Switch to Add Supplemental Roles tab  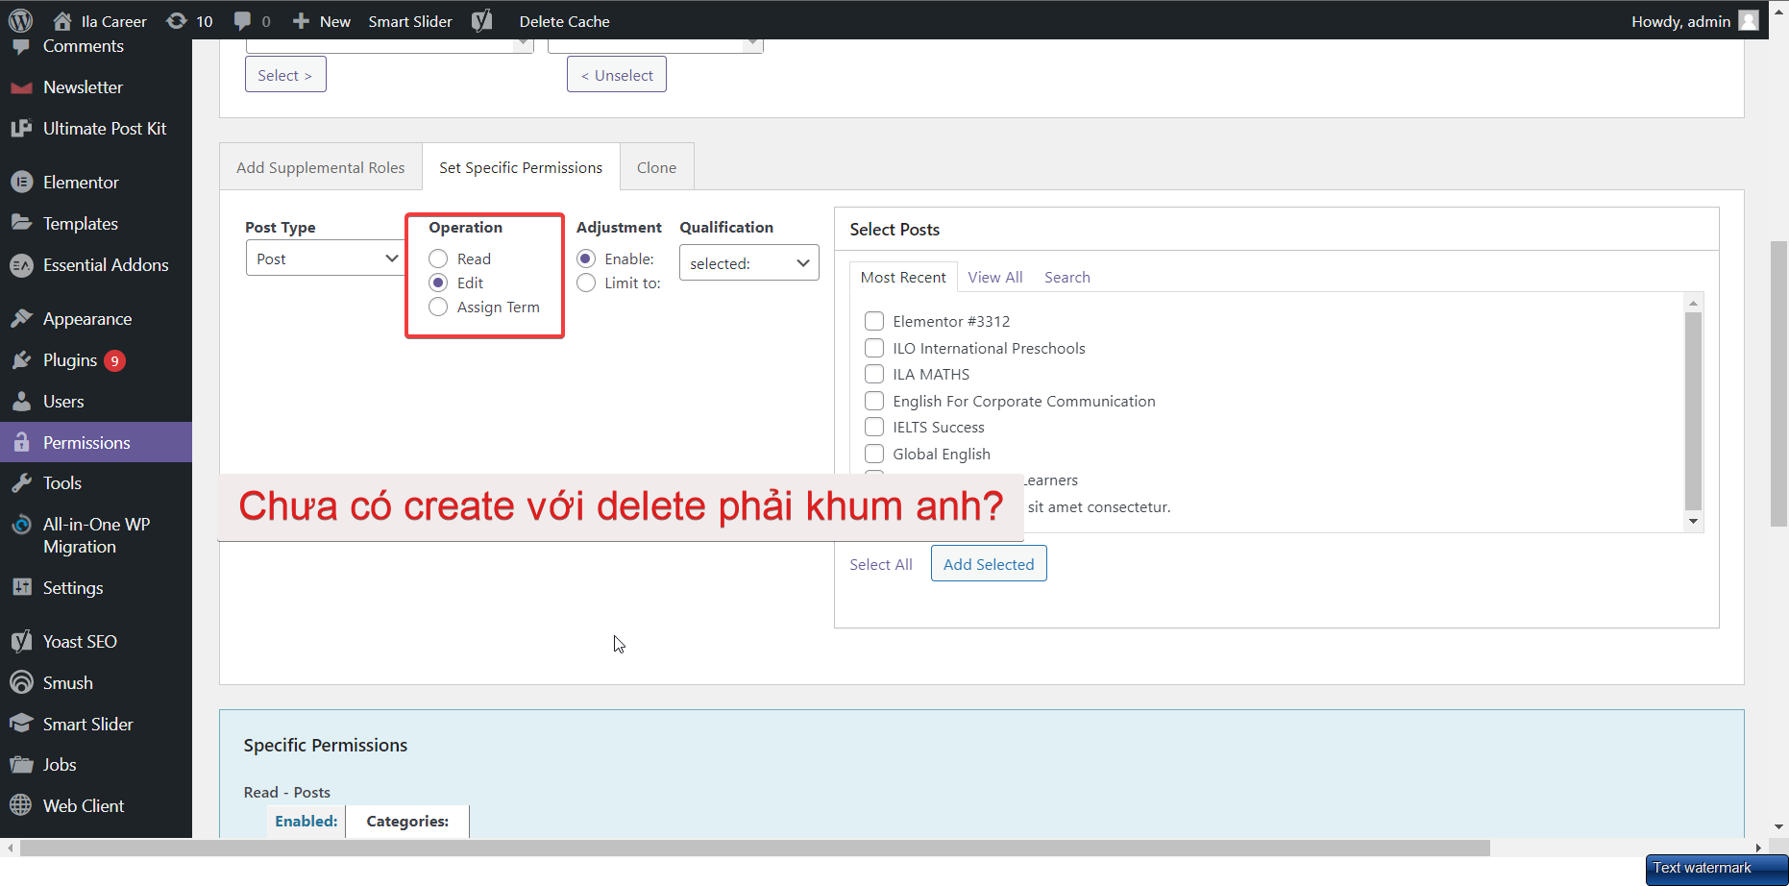pyautogui.click(x=321, y=167)
